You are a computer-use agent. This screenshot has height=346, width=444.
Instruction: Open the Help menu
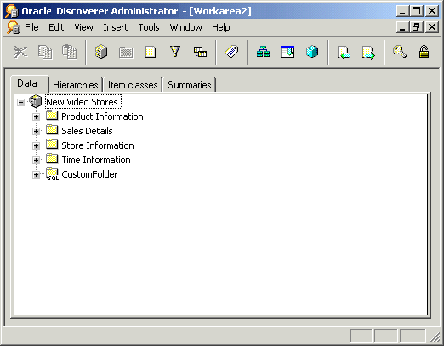coord(221,27)
